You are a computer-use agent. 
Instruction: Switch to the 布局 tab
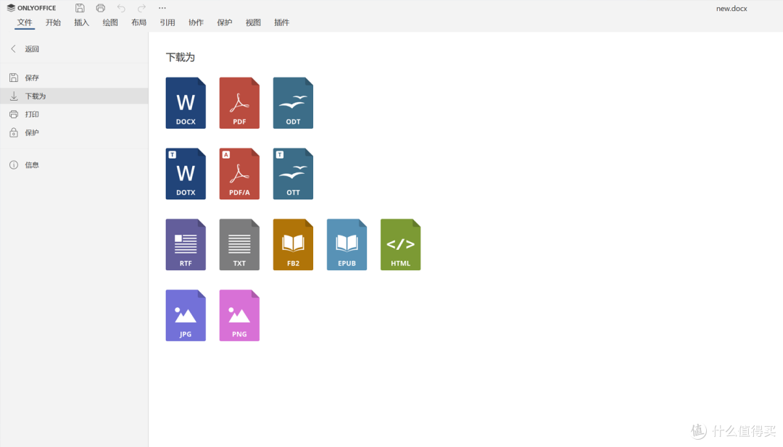point(138,22)
